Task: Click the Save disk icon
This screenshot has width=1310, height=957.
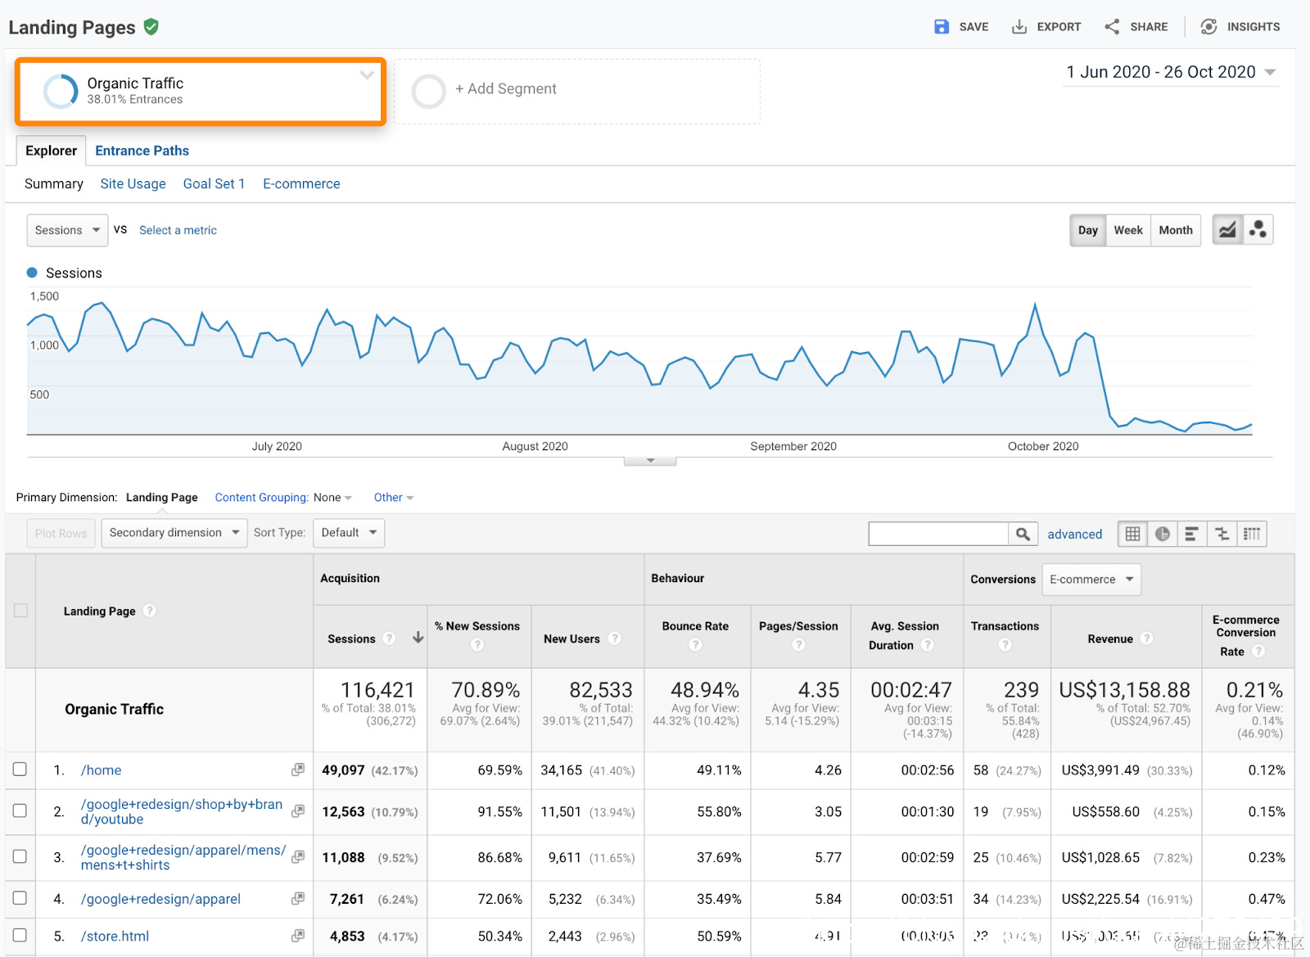Action: tap(942, 27)
